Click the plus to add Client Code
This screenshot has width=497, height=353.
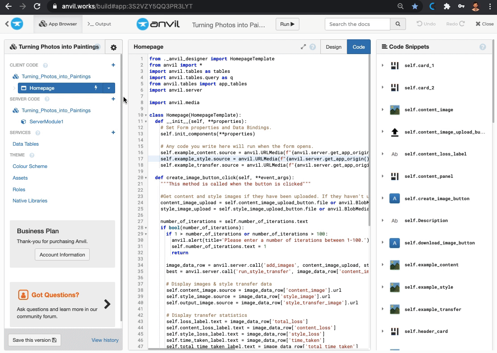coord(113,65)
